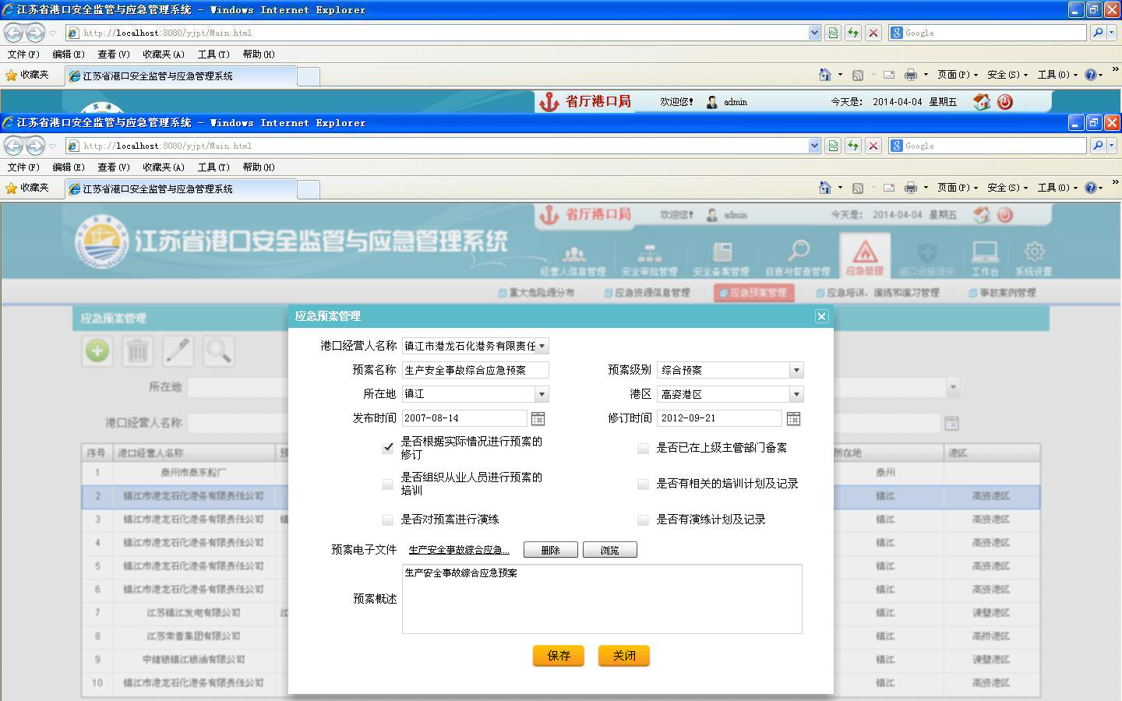Click 浏览 to choose a plan file
This screenshot has height=701, width=1122.
pyautogui.click(x=609, y=550)
